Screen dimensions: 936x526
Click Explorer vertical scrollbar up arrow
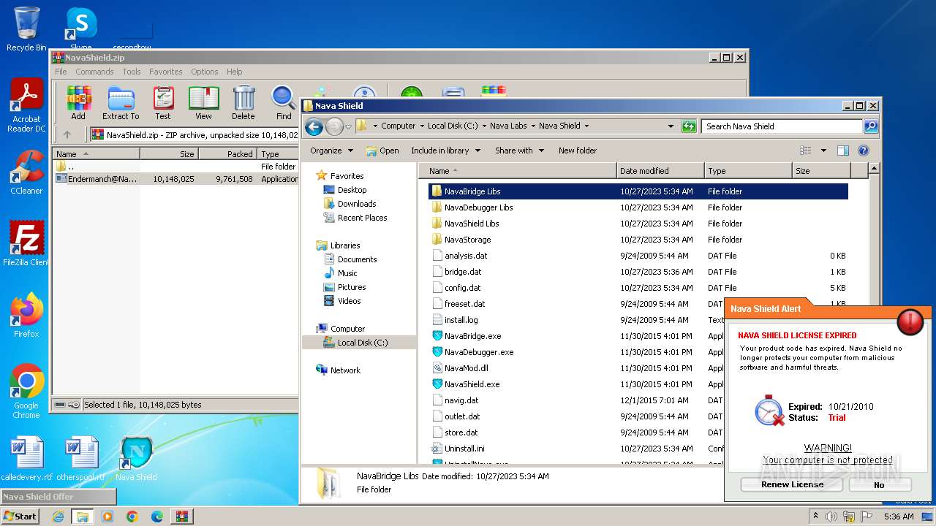click(x=874, y=169)
